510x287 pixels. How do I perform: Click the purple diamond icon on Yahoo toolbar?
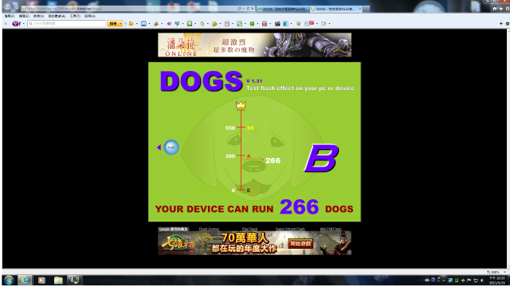coord(169,23)
